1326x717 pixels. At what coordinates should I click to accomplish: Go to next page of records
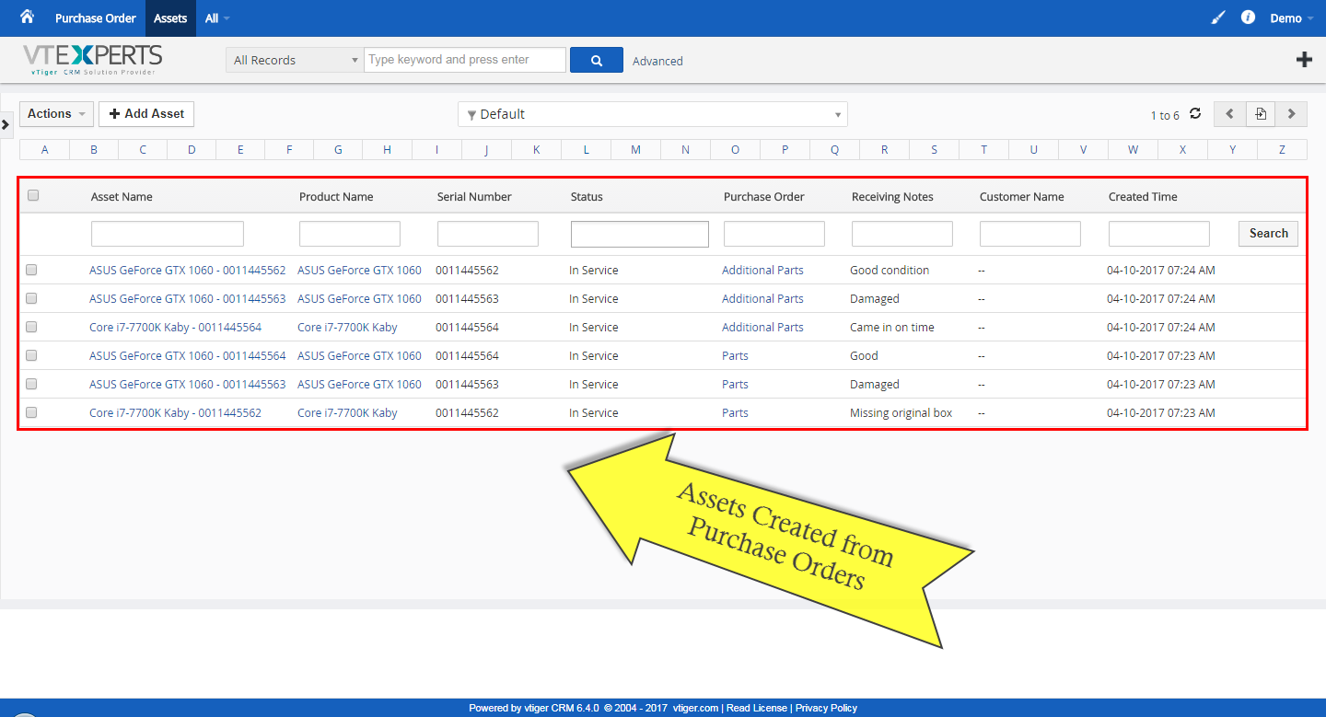point(1292,114)
